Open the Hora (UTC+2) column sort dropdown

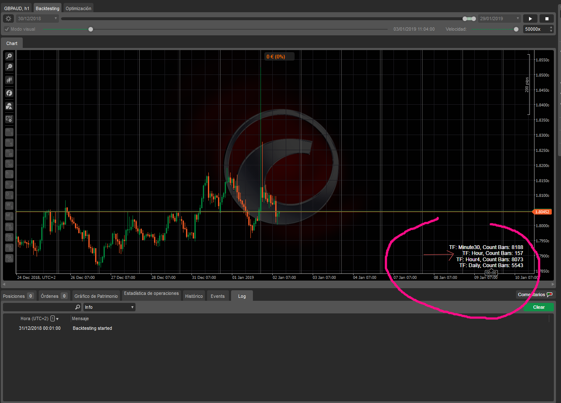click(x=57, y=319)
